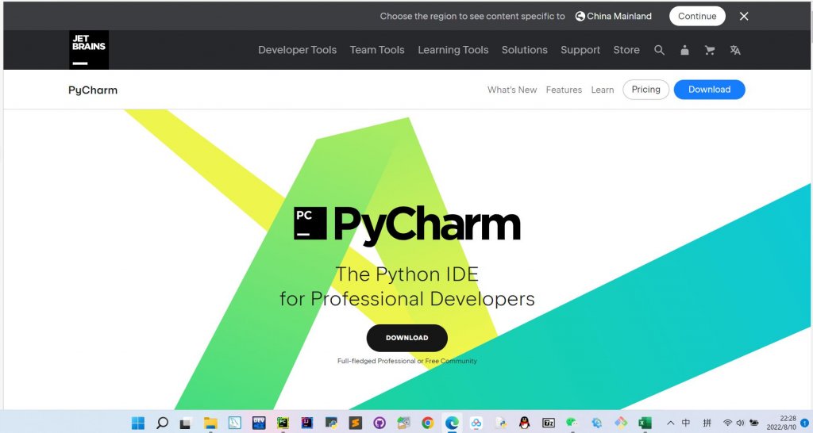Click 'The Python IDE' tagline text
The image size is (813, 433).
pyautogui.click(x=407, y=274)
